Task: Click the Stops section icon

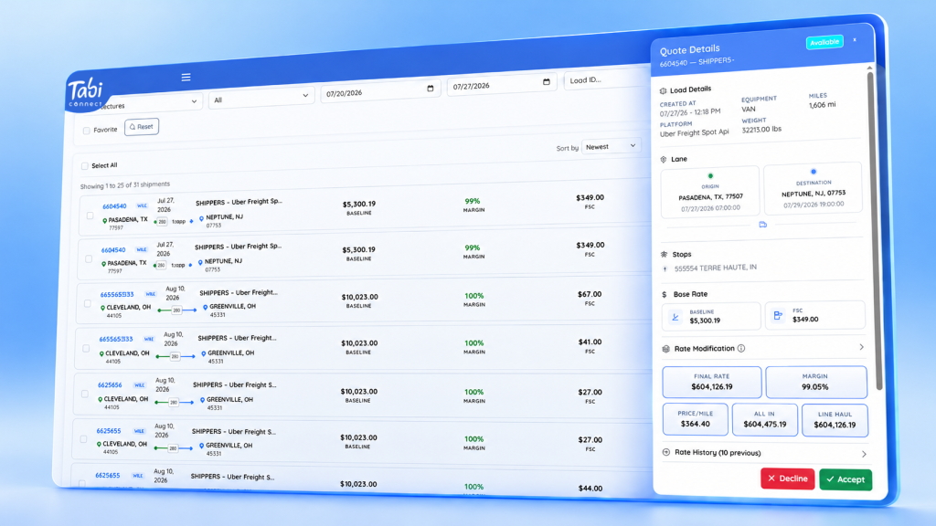Action: pyautogui.click(x=664, y=254)
